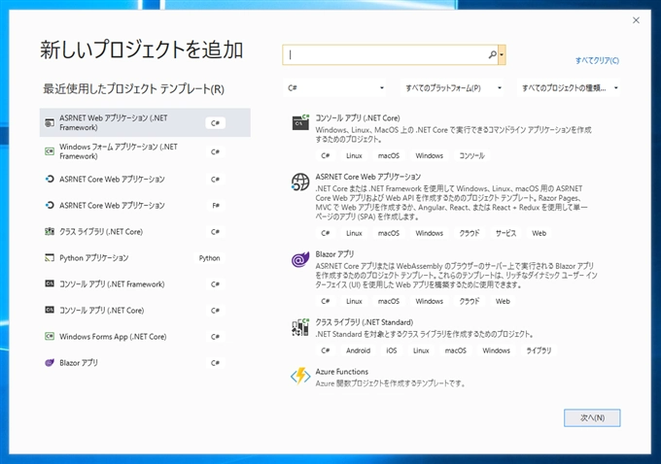Viewport: 661px width, 464px height.
Task: Select recent Python アプリケーション text
Action: [93, 257]
